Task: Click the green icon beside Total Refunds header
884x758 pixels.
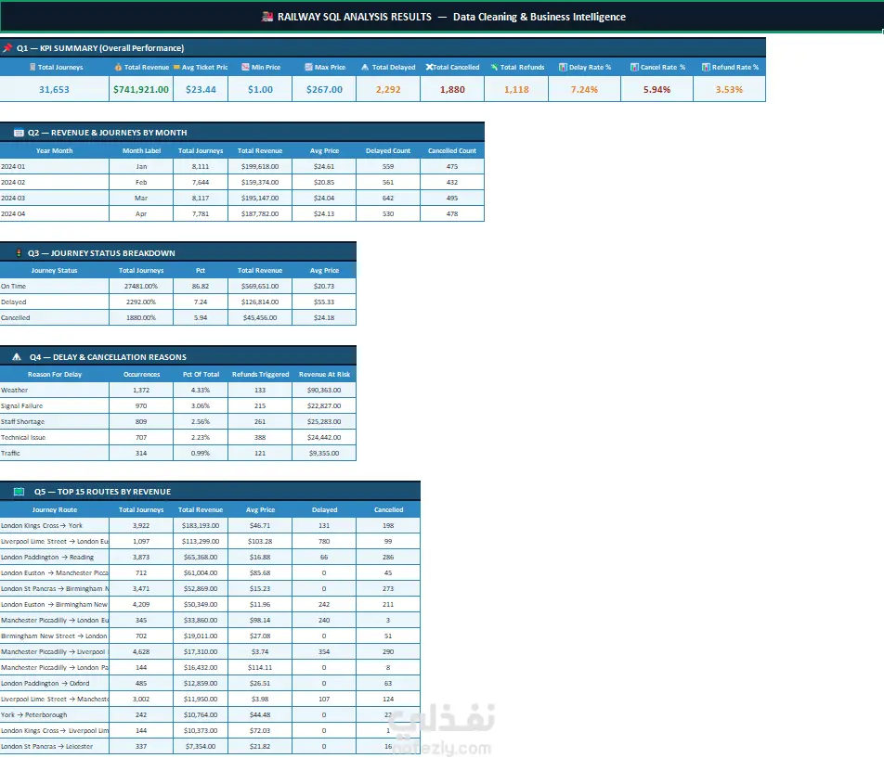Action: point(494,67)
